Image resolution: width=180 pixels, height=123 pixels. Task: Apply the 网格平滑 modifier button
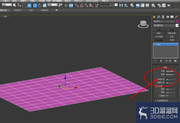tap(172, 33)
